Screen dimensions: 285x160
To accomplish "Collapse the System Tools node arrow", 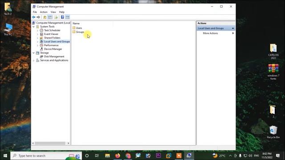I will coord(34,27).
